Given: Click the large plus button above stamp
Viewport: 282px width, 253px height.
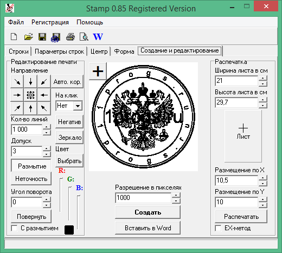Looking at the screenshot, I should point(98,71).
